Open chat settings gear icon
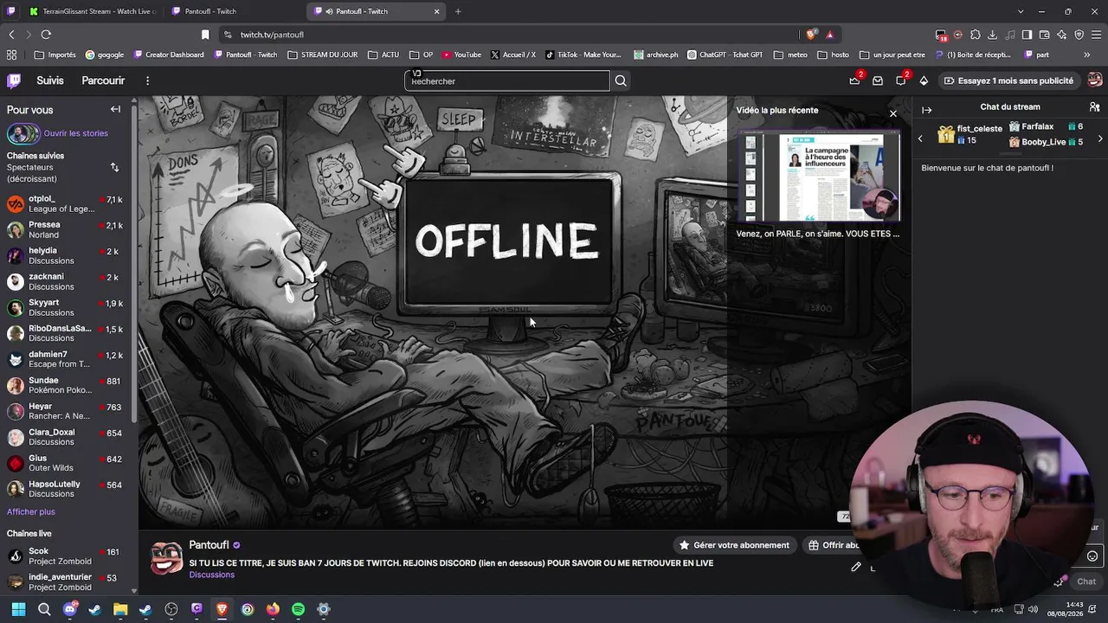Image resolution: width=1108 pixels, height=623 pixels. coord(1058,581)
